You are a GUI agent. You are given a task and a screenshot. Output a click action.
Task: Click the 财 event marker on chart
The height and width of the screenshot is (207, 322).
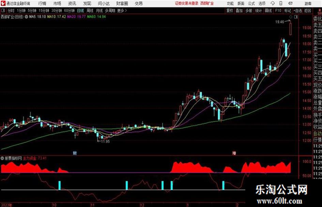pyautogui.click(x=75, y=153)
